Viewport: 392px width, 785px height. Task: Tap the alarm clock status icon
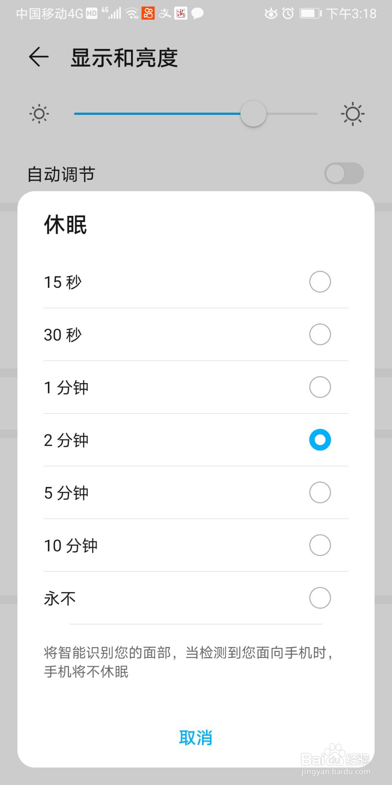coord(288,13)
